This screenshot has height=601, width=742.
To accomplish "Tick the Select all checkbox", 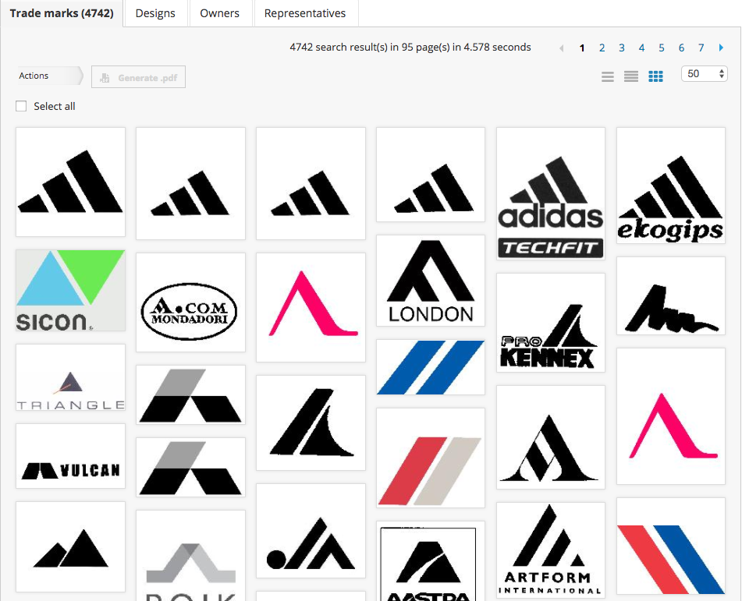I will [21, 106].
